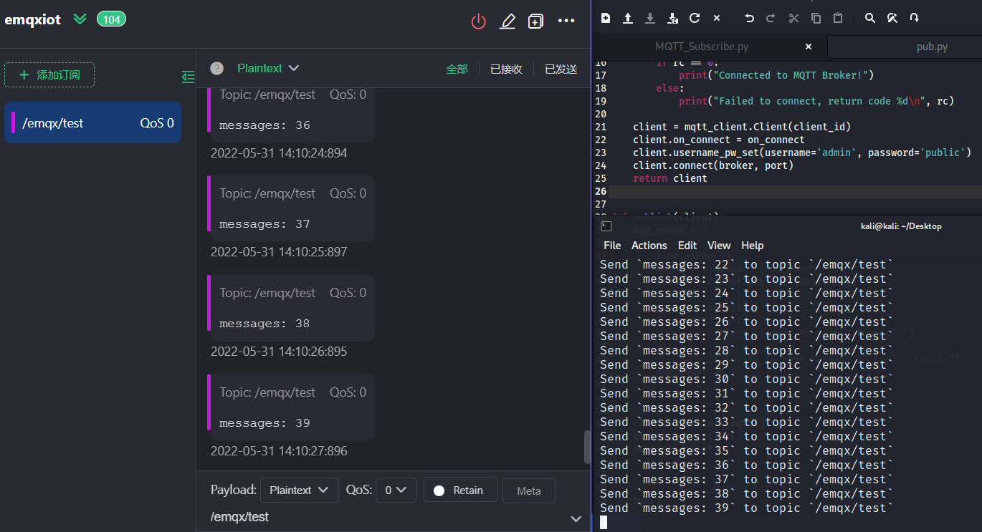Click the close file X icon in editor toolbar
Image resolution: width=982 pixels, height=532 pixels.
click(x=716, y=19)
